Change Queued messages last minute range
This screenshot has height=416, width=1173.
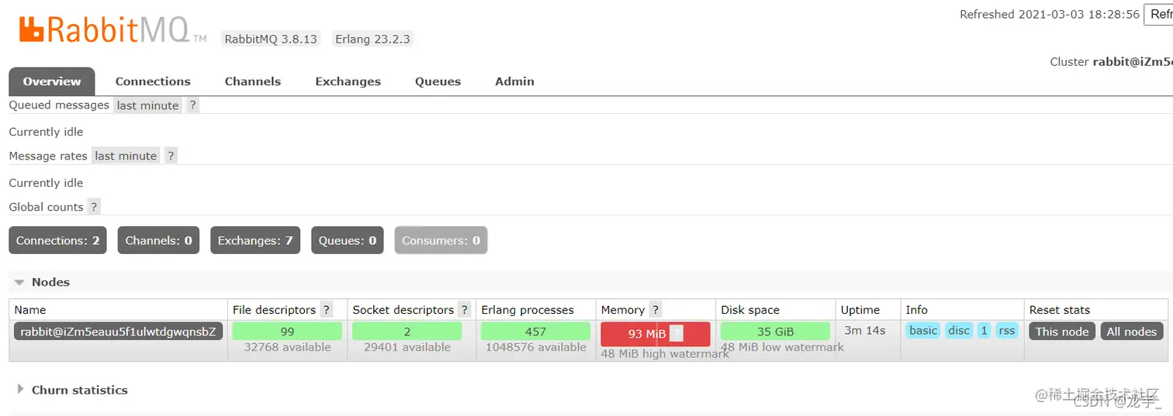click(x=148, y=105)
